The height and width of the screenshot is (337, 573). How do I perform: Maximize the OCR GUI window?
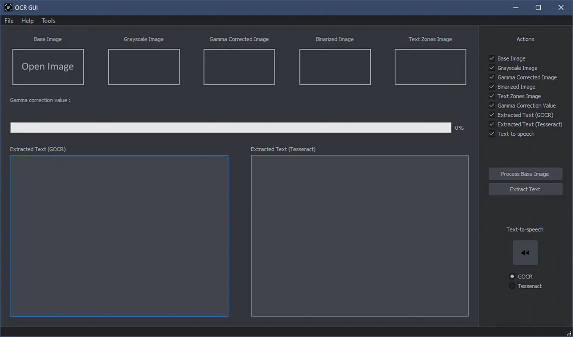coord(538,7)
